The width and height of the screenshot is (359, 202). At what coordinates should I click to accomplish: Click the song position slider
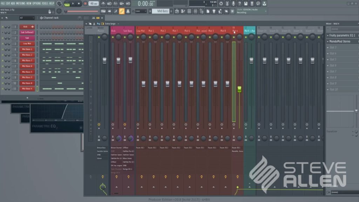point(82,11)
